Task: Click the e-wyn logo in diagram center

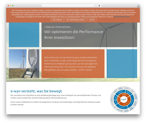Action: point(124,99)
